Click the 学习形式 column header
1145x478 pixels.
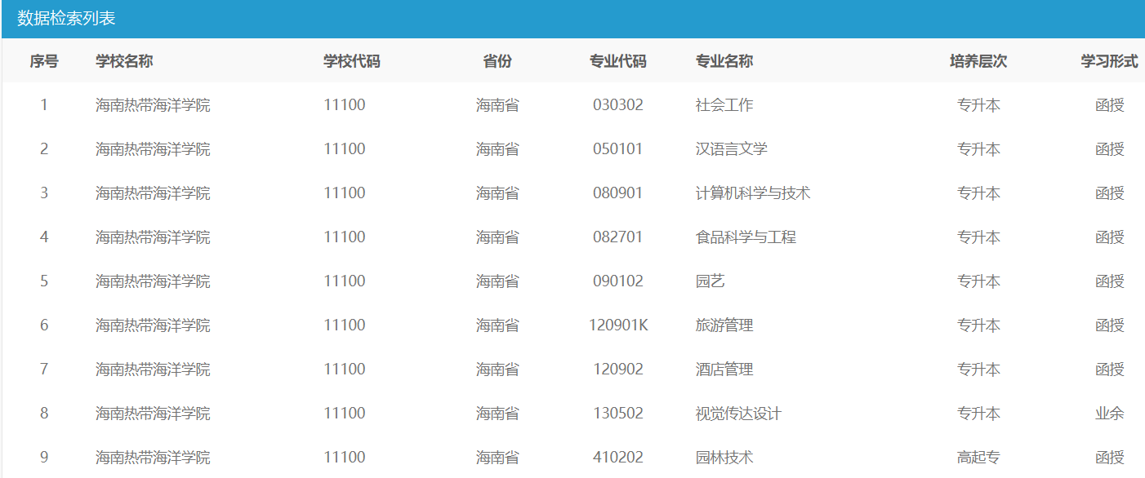pos(1110,61)
